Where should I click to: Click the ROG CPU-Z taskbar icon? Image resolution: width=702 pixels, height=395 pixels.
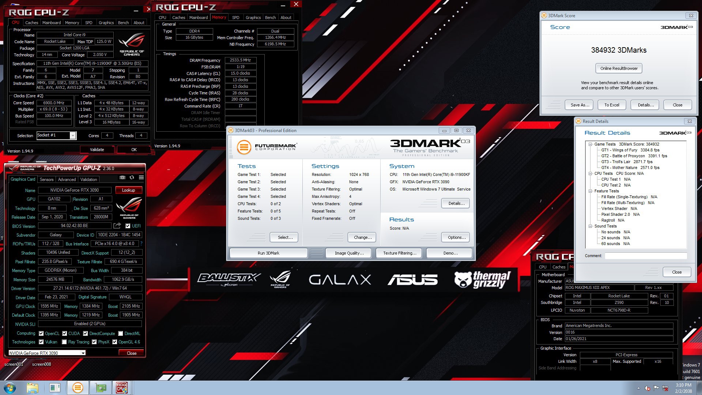pyautogui.click(x=121, y=388)
